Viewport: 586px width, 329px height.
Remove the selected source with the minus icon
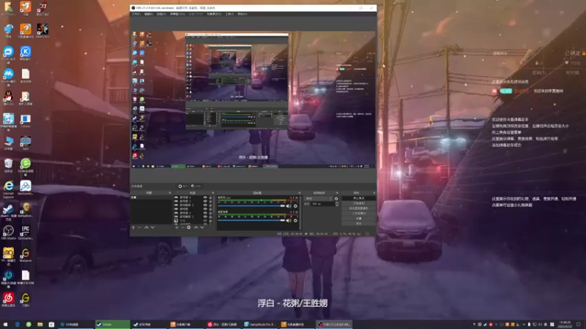tap(182, 227)
